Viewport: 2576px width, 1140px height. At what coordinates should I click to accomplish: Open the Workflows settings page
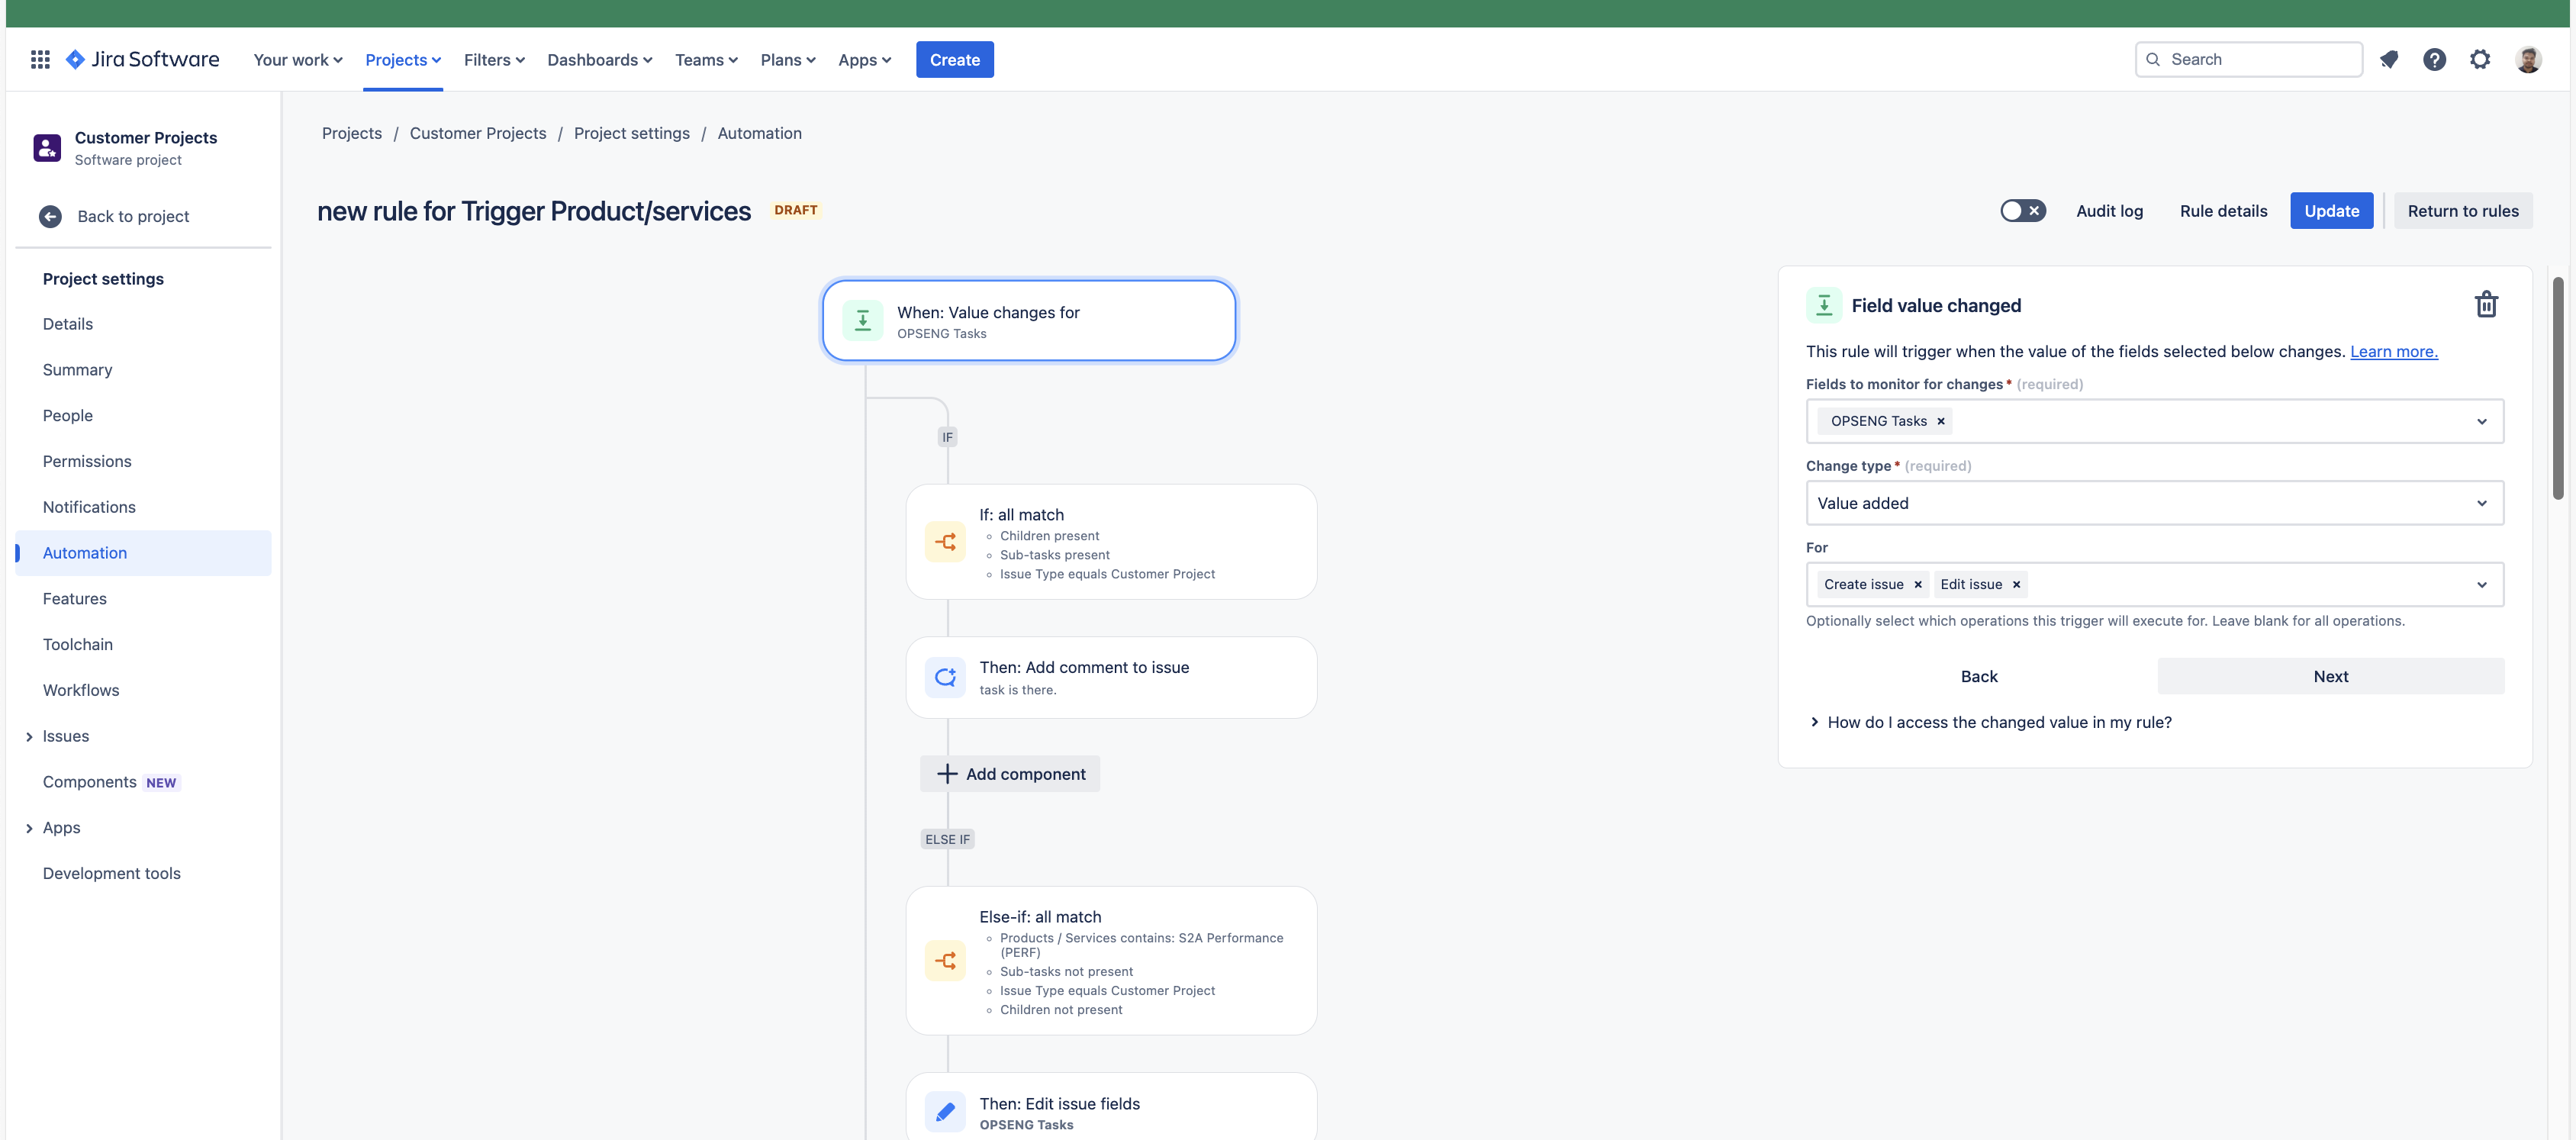coord(81,690)
